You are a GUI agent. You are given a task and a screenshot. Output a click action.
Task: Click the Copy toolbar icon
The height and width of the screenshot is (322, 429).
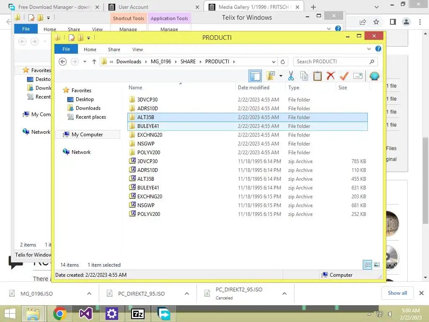304,76
